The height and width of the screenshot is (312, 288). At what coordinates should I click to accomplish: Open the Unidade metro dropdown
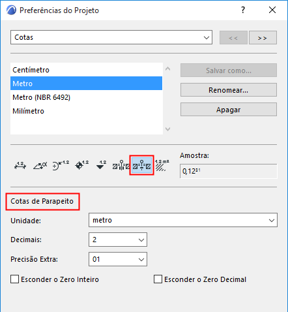click(183, 220)
